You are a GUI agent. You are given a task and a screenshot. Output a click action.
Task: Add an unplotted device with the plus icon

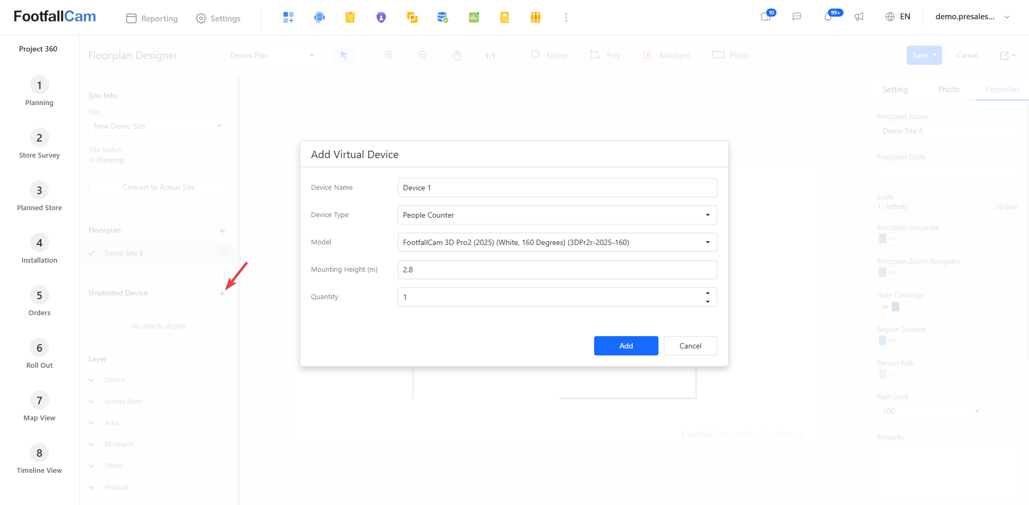pyautogui.click(x=222, y=293)
